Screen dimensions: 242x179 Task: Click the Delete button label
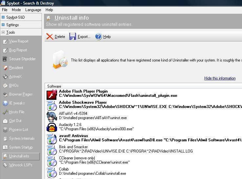(60, 37)
